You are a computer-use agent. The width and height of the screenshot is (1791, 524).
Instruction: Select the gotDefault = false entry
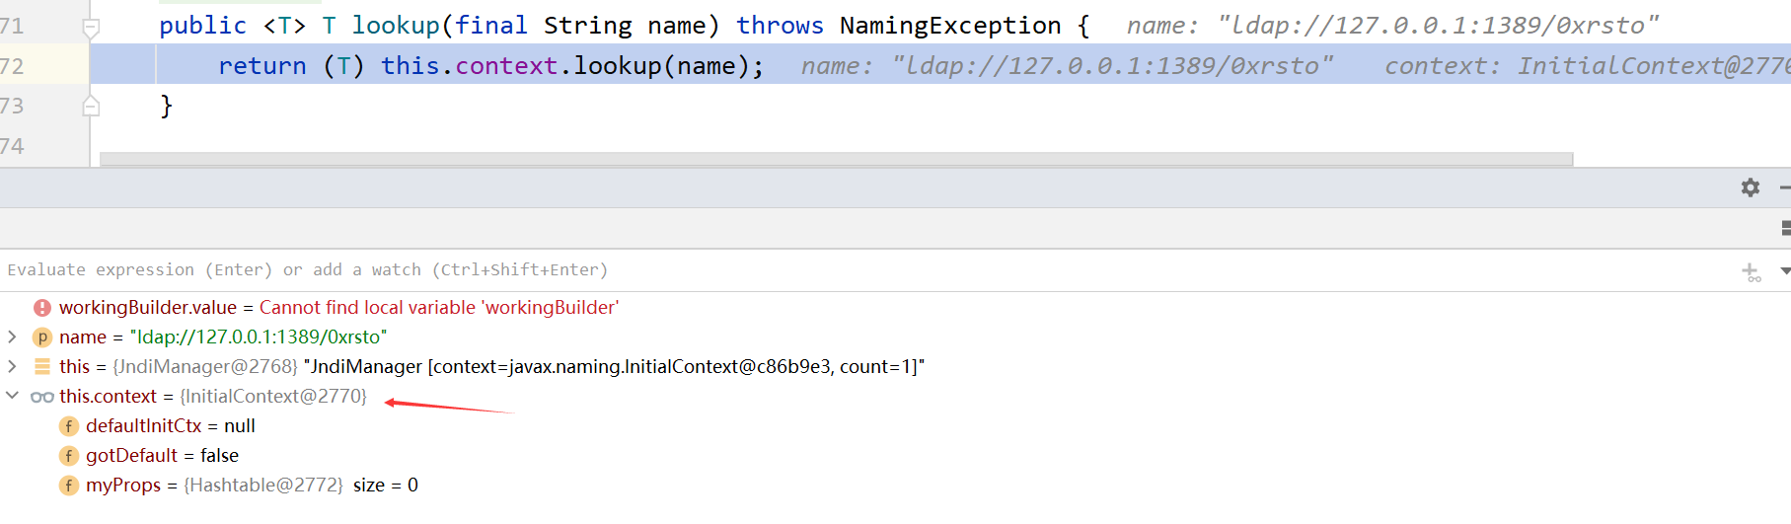[x=162, y=456]
